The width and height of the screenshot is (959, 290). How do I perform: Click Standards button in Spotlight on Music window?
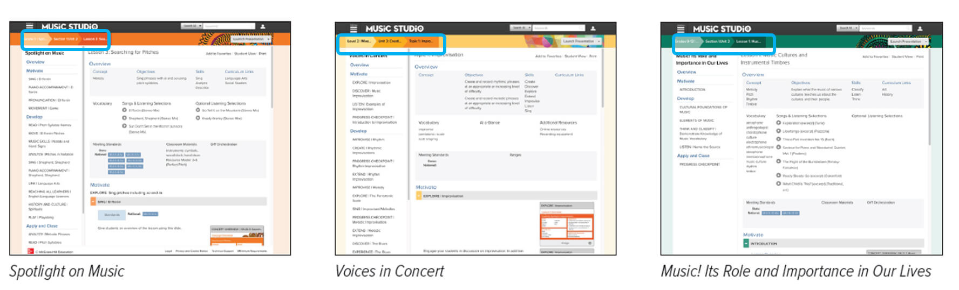tap(112, 215)
